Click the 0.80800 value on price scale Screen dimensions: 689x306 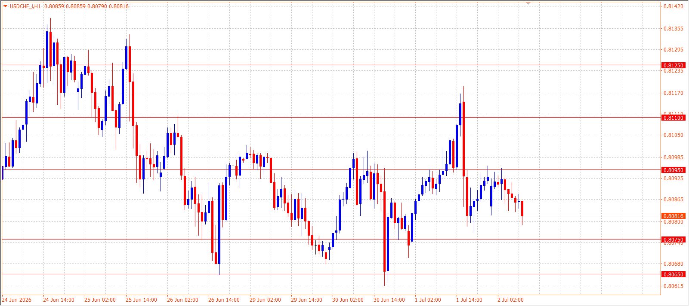(673, 222)
